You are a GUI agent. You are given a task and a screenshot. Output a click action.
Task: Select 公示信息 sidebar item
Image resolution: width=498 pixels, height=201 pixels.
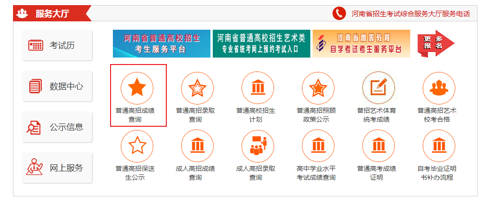coord(57,127)
